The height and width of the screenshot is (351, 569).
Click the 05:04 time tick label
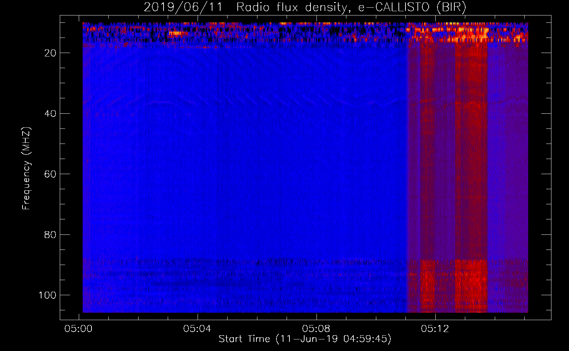coord(197,329)
